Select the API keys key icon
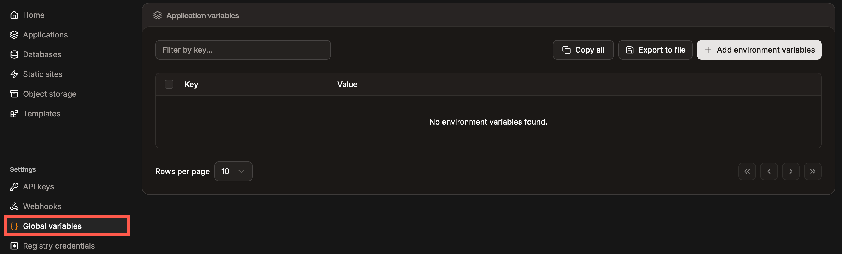 click(14, 186)
